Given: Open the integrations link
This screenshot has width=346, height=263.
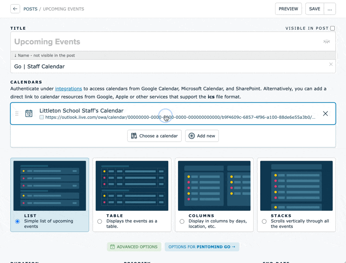Looking at the screenshot, I should pyautogui.click(x=68, y=89).
